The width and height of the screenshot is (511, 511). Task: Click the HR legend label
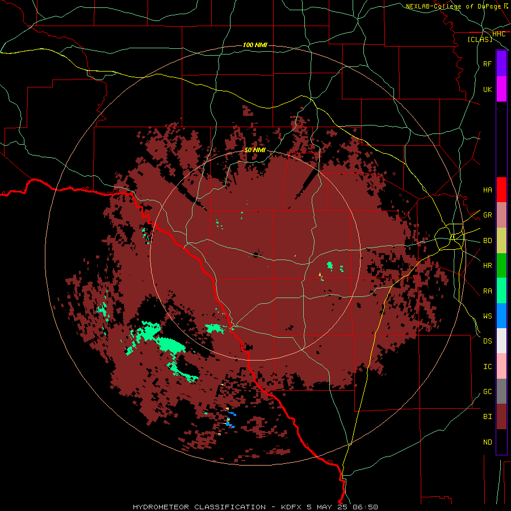click(487, 266)
